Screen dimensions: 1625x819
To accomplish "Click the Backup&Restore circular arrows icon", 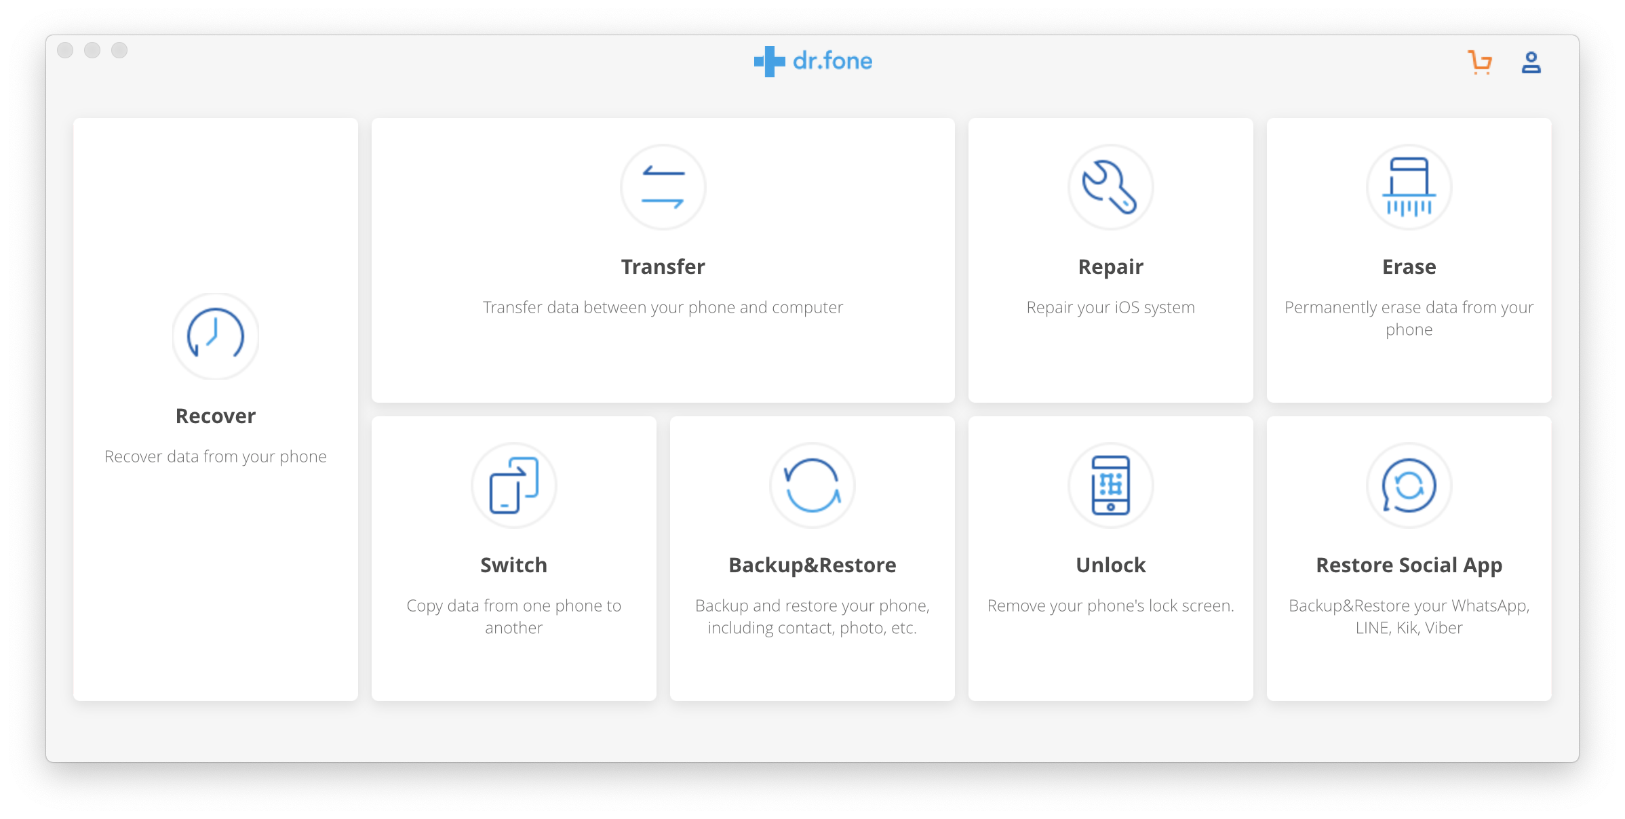I will (x=812, y=485).
